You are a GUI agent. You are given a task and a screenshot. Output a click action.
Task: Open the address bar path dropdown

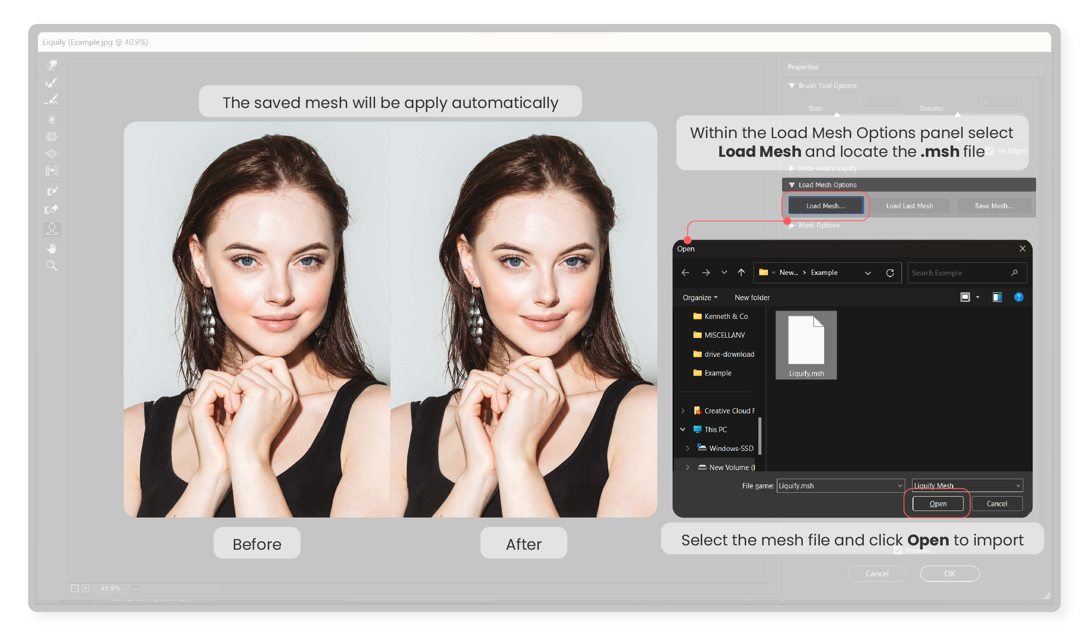coord(868,273)
